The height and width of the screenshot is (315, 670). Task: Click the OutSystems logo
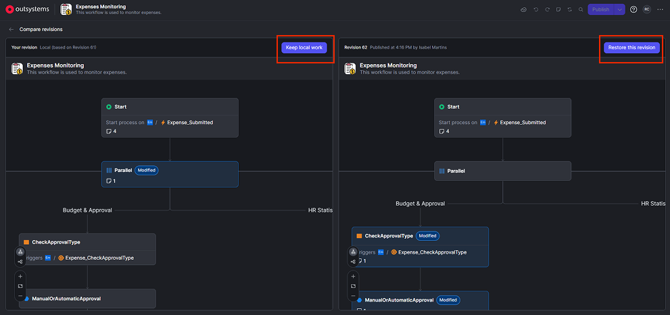click(27, 9)
